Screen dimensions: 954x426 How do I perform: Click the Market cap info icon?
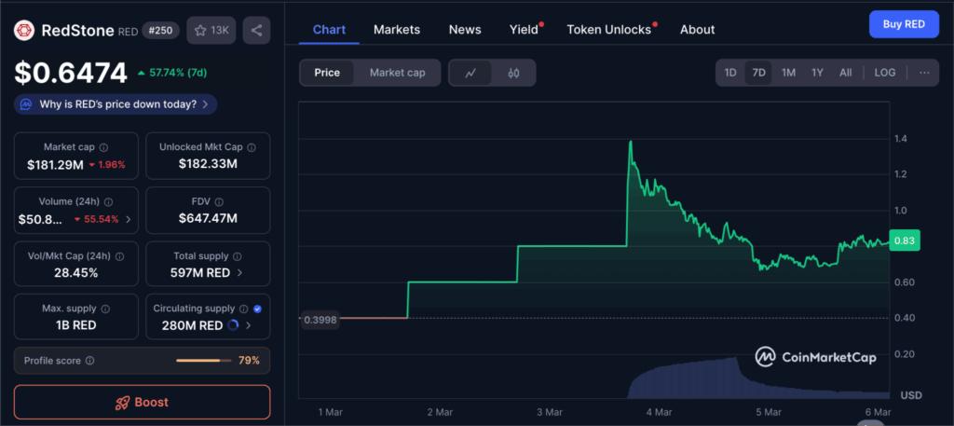pos(103,147)
